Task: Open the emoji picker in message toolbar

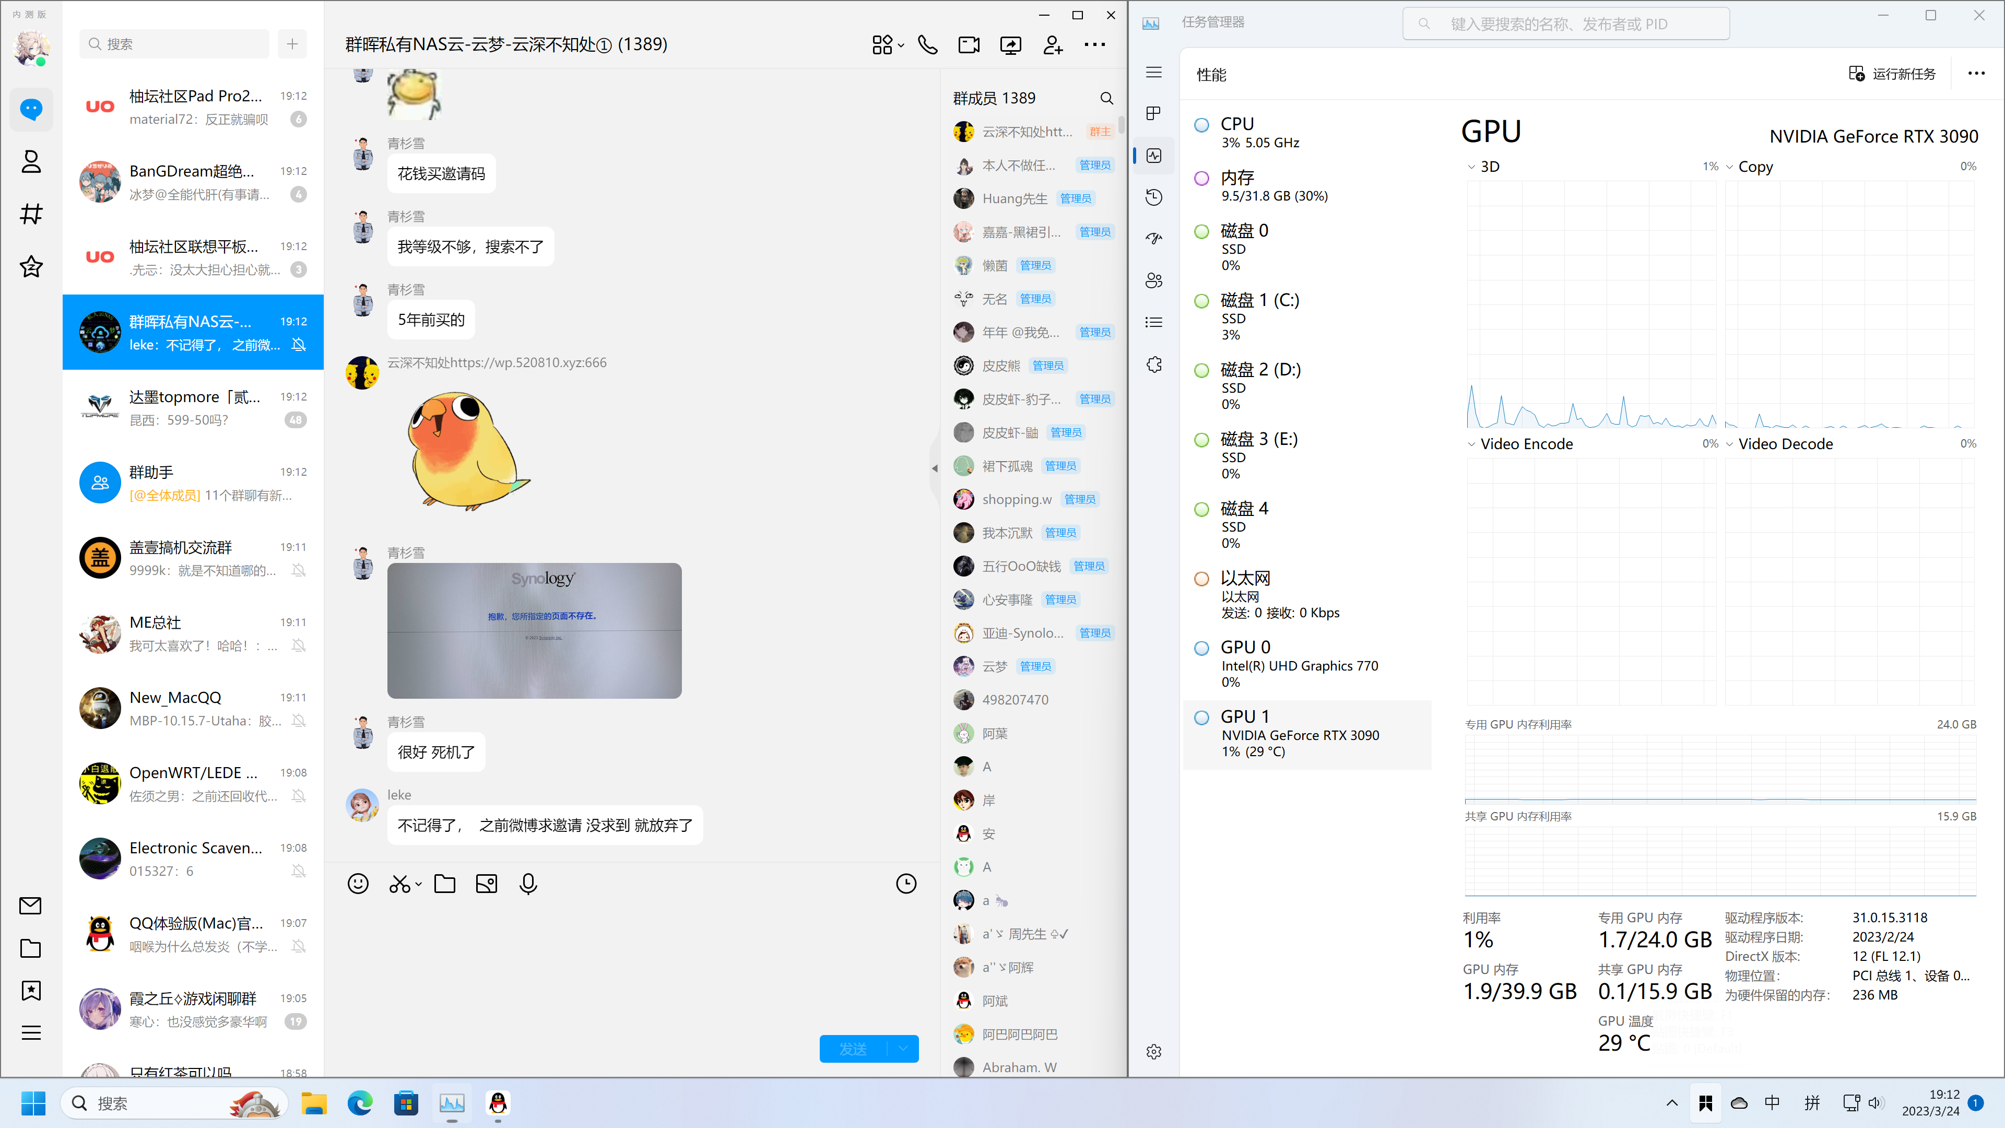Action: (358, 884)
